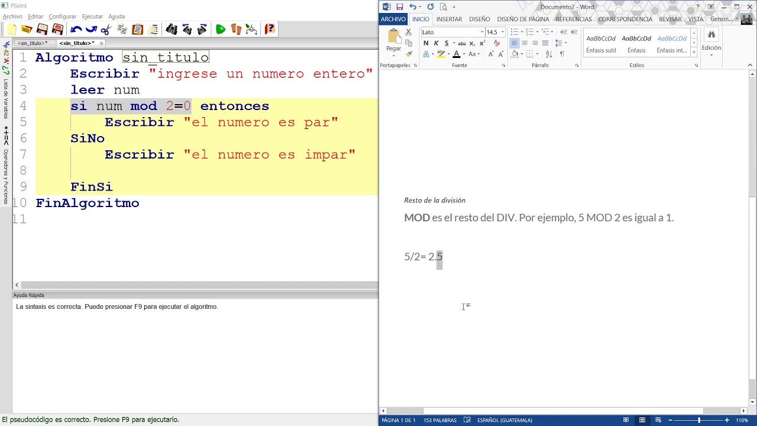Open the INSERTAR ribbon tab in Word
The image size is (757, 426).
pos(449,19)
